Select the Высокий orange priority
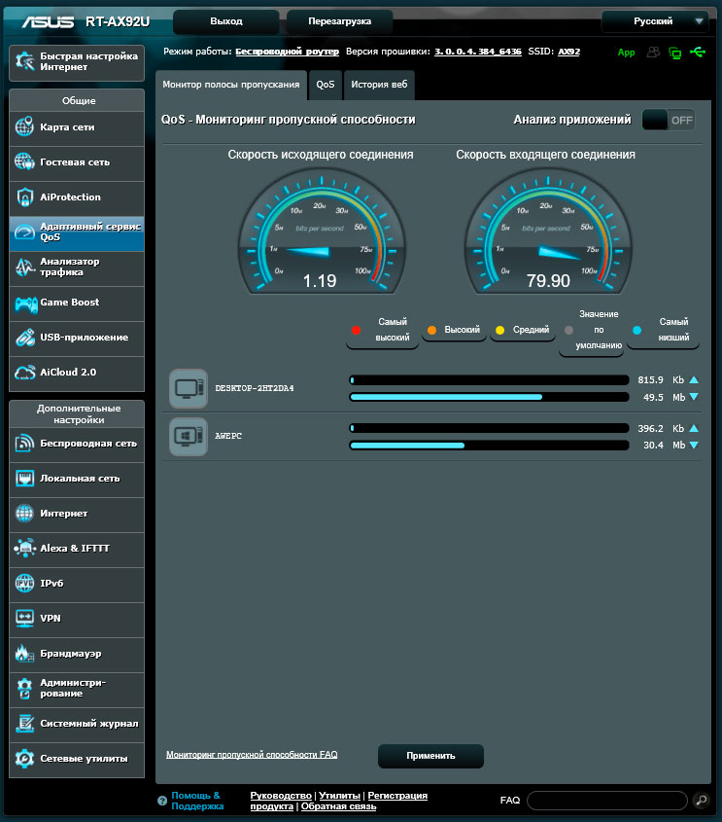The width and height of the screenshot is (722, 822). tap(455, 330)
